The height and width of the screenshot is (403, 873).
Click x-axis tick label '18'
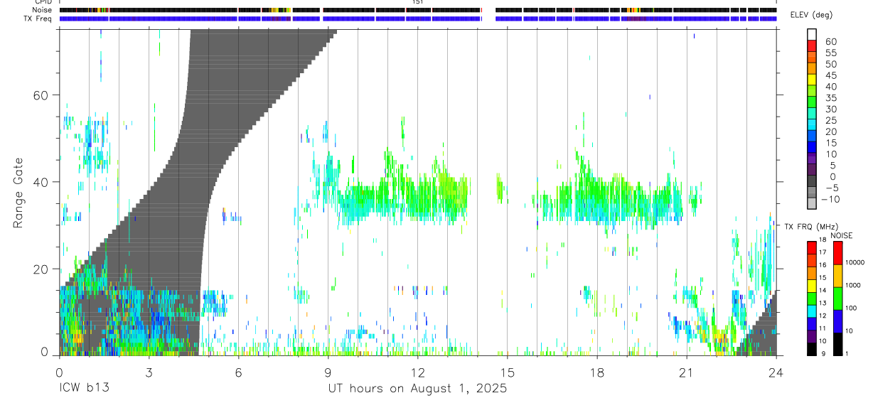coord(596,372)
